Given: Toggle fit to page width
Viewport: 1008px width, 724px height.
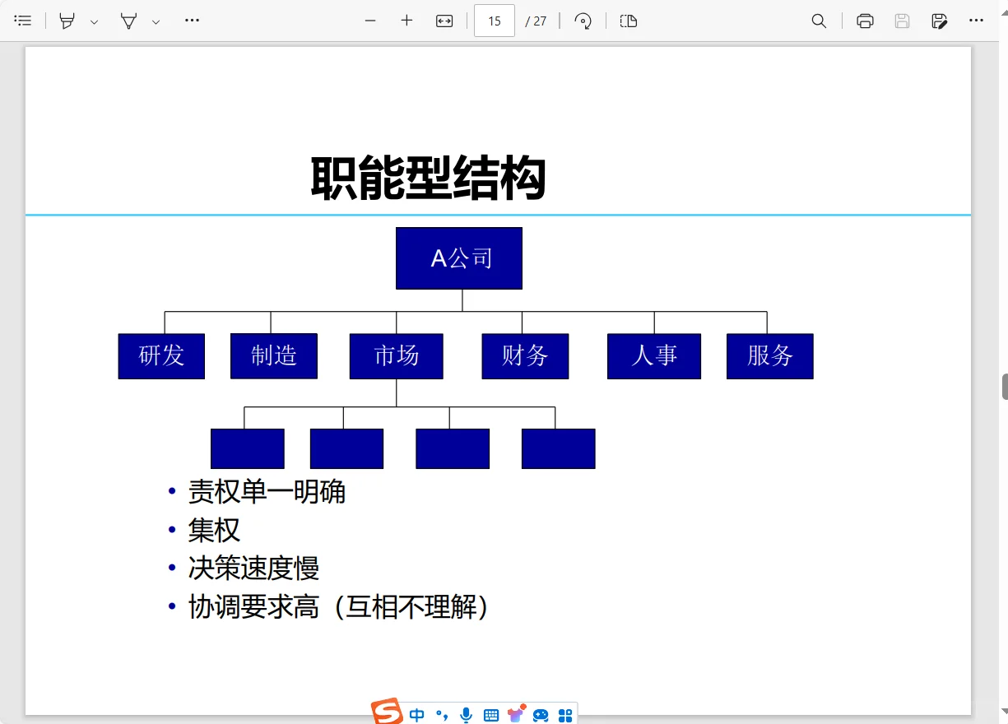Looking at the screenshot, I should [444, 21].
